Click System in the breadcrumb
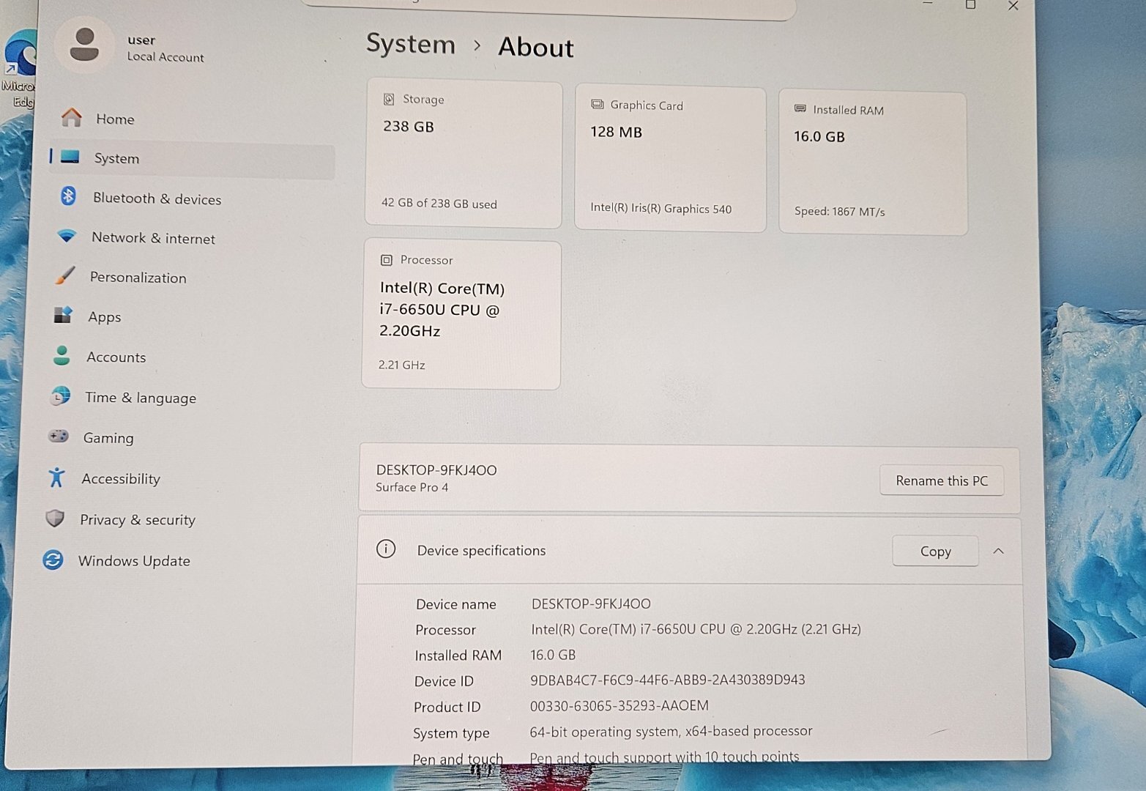The image size is (1146, 791). tap(410, 44)
